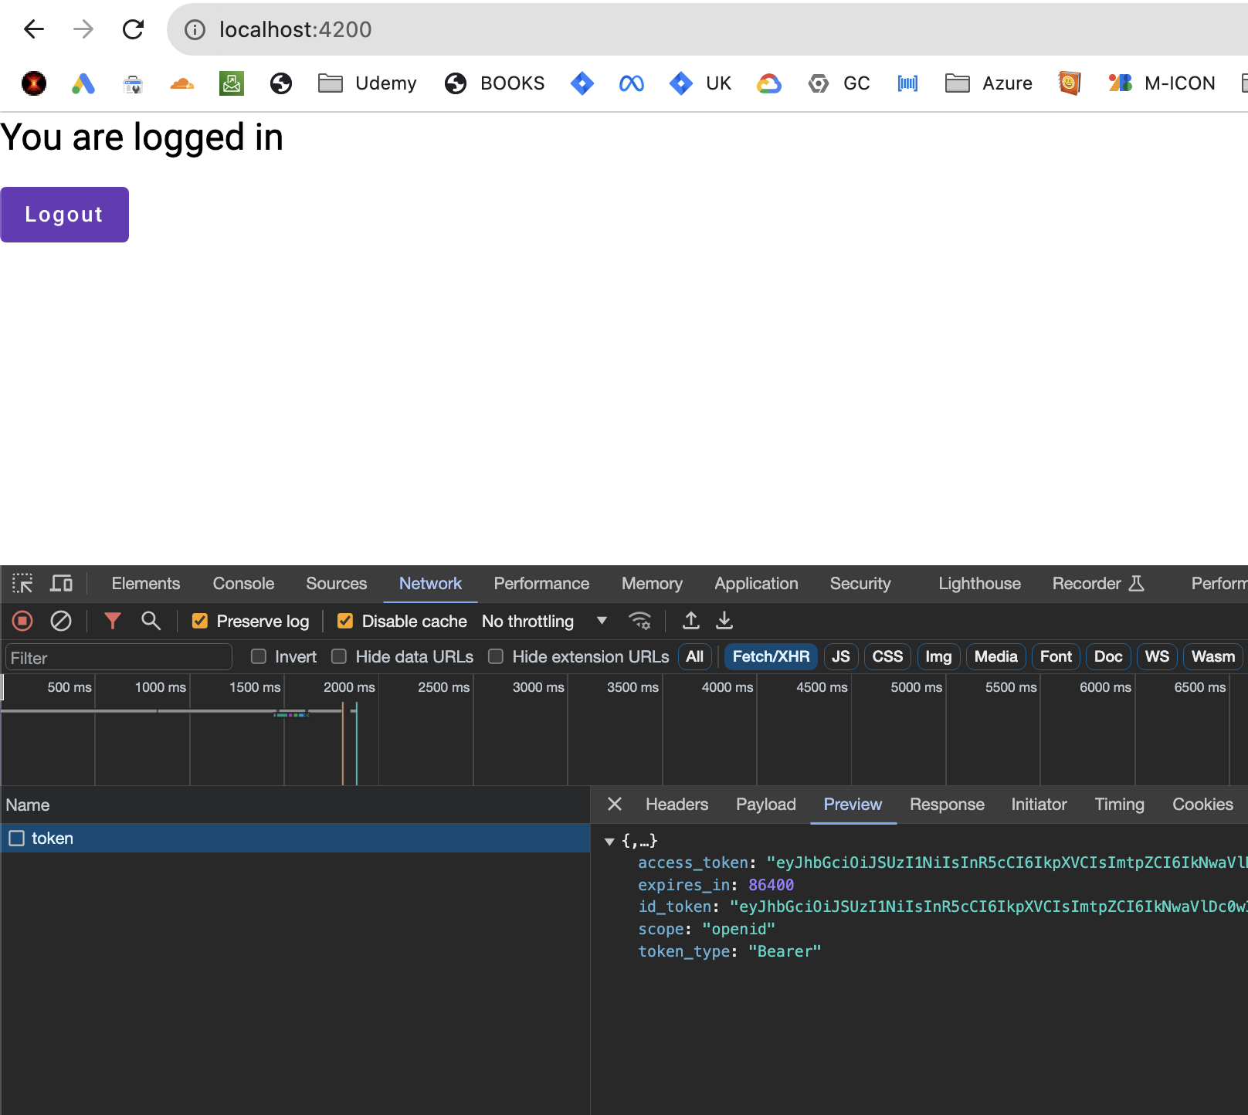The height and width of the screenshot is (1115, 1248).
Task: Select the JS resource type filter
Action: (840, 656)
